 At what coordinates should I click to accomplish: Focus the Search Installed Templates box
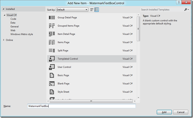pos(162,10)
